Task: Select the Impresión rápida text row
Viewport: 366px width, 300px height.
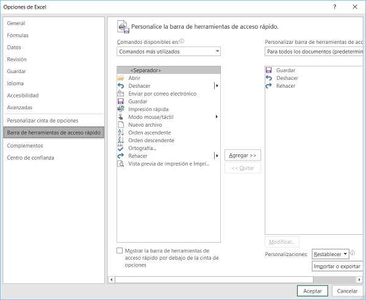Action: coord(148,109)
